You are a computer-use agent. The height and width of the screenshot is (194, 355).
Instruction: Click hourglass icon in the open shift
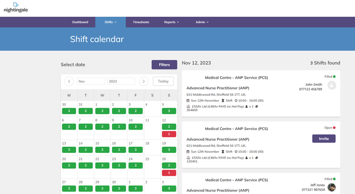pyautogui.click(x=223, y=152)
